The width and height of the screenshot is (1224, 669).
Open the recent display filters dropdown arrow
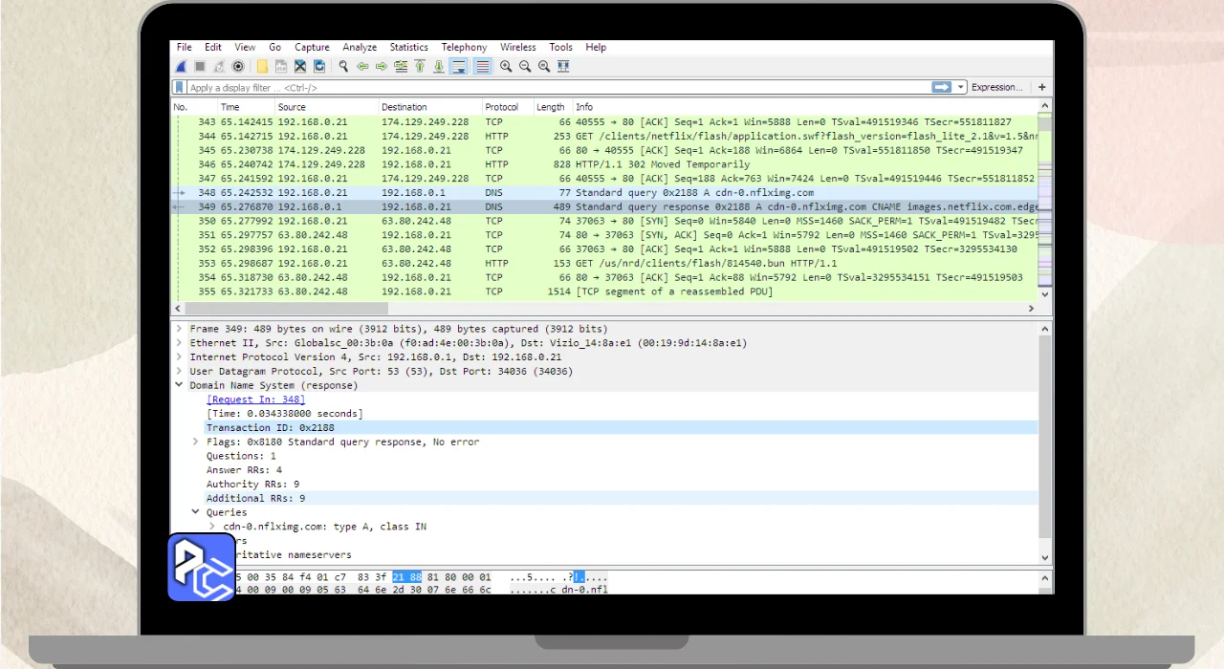[961, 88]
